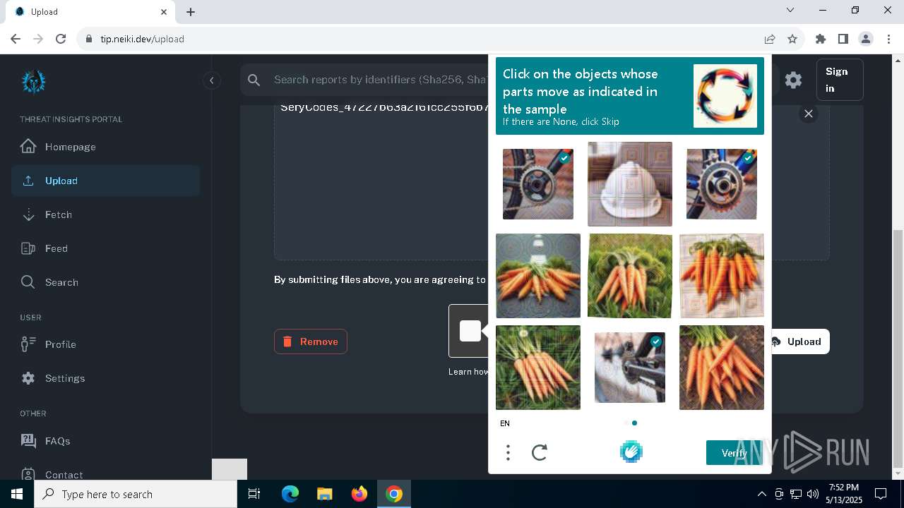This screenshot has height=508, width=904.
Task: Click the hCaptcha hand logo
Action: click(x=631, y=452)
